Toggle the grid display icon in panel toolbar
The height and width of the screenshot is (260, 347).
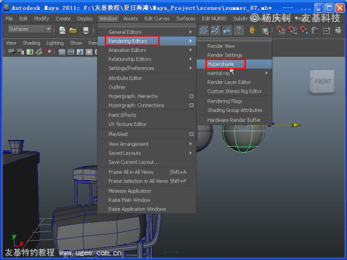(x=62, y=52)
